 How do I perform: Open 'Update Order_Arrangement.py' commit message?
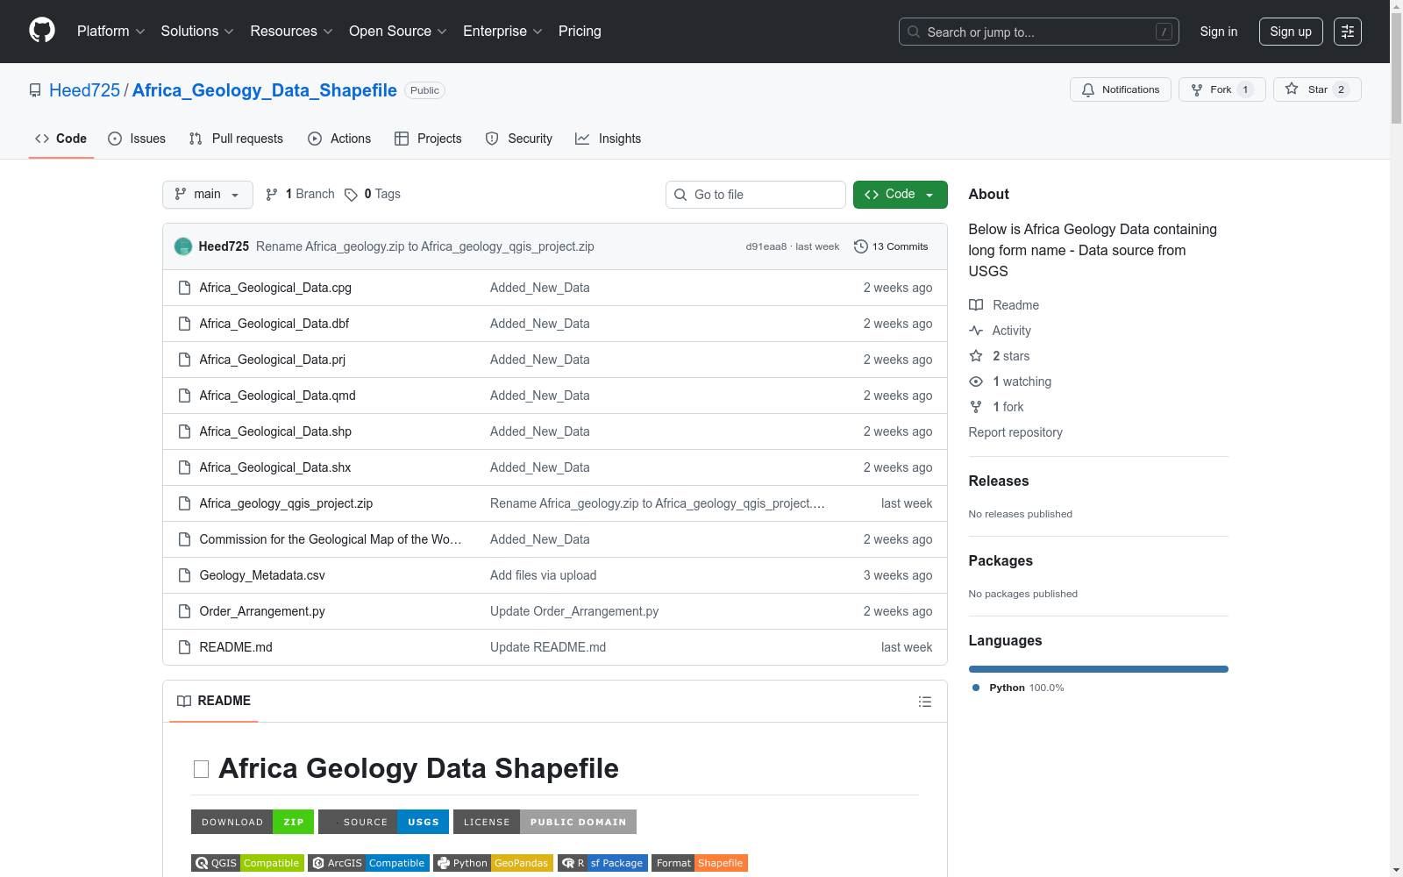(574, 611)
